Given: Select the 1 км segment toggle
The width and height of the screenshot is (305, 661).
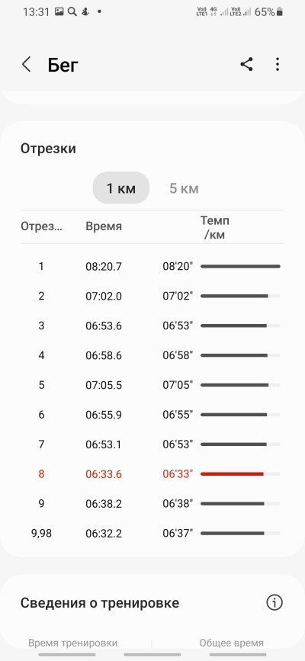Looking at the screenshot, I should [121, 188].
